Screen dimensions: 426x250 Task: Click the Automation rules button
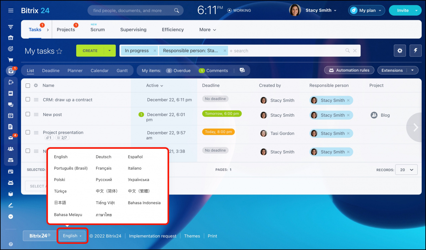(x=349, y=70)
